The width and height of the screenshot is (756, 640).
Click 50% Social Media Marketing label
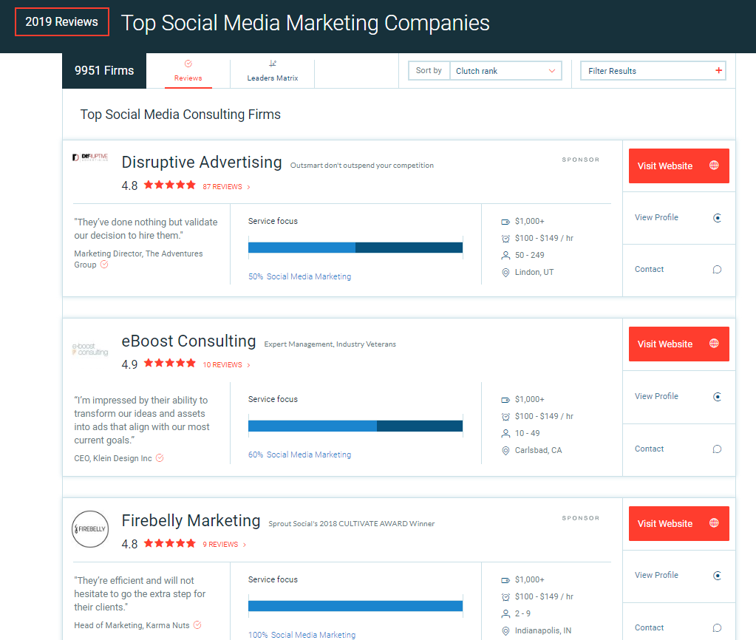click(299, 276)
